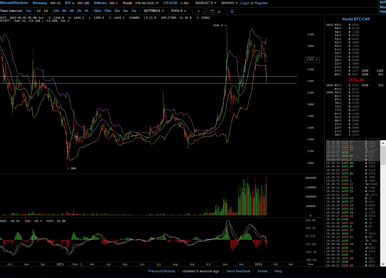Open Premium(NoAds) link
Viewport: 386px width, 278px height.
pos(162,271)
